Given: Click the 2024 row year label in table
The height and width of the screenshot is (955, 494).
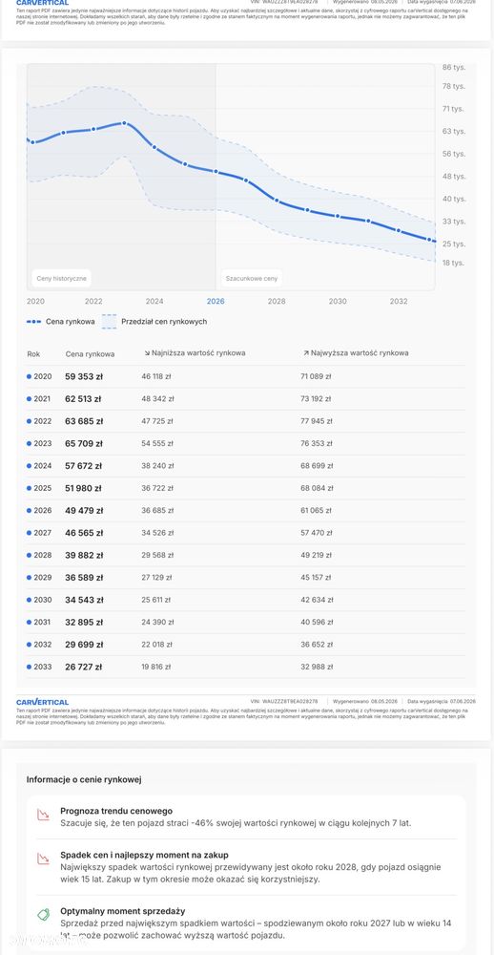Looking at the screenshot, I should [x=43, y=466].
